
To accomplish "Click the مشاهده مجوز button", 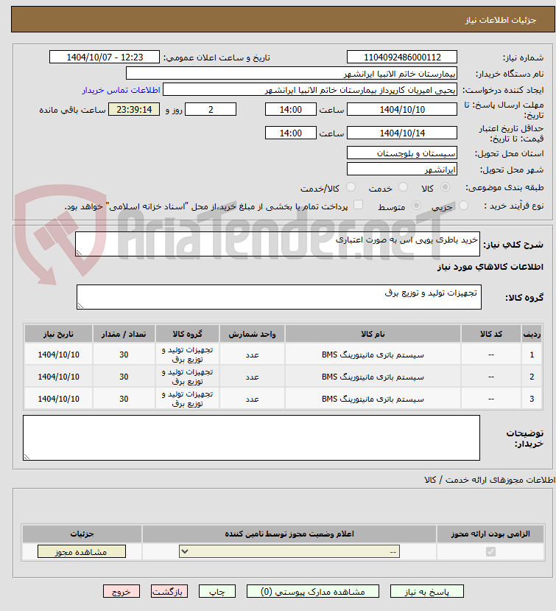I will 82,552.
